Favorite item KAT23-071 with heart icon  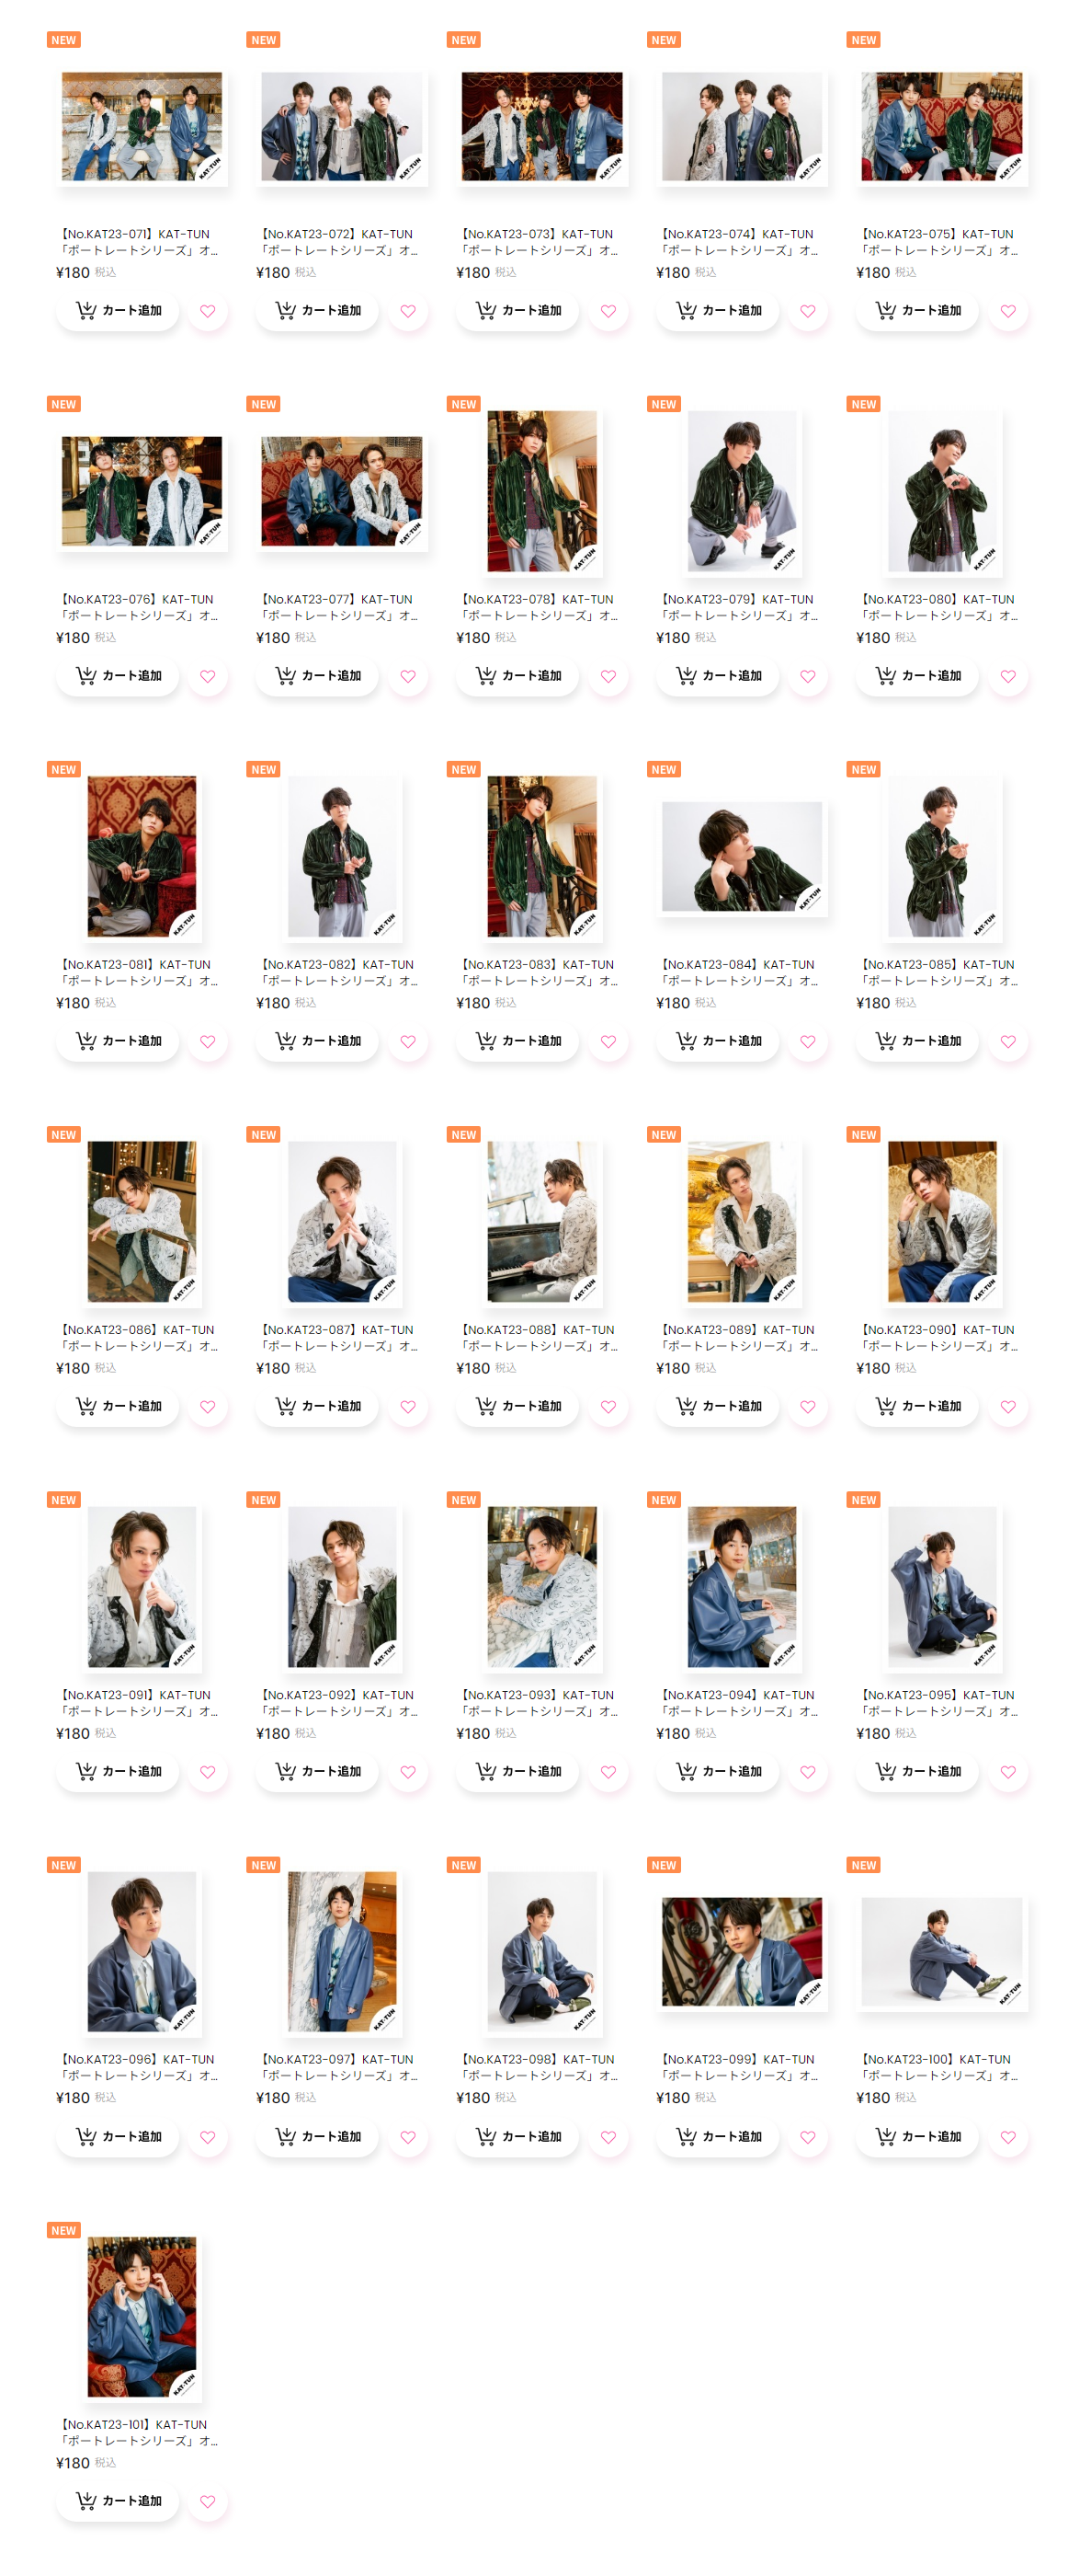point(208,311)
